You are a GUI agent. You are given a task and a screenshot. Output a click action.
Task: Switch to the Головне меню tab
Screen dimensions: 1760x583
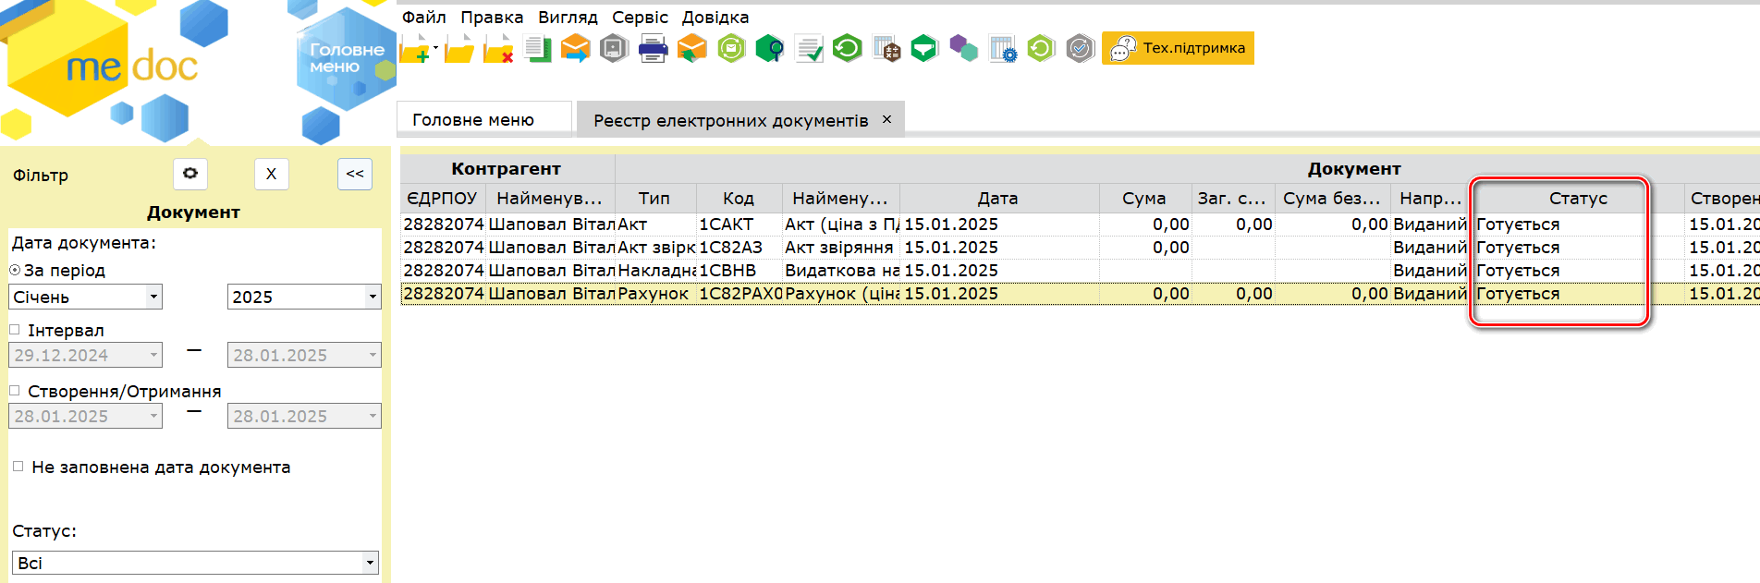click(473, 120)
